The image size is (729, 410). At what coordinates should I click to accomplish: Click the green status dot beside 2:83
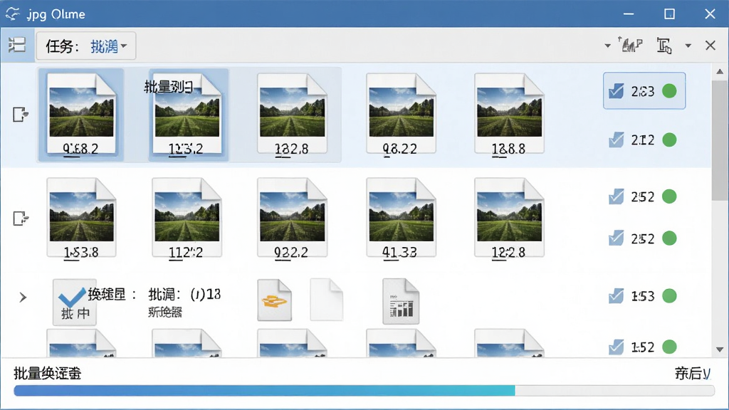pyautogui.click(x=669, y=91)
